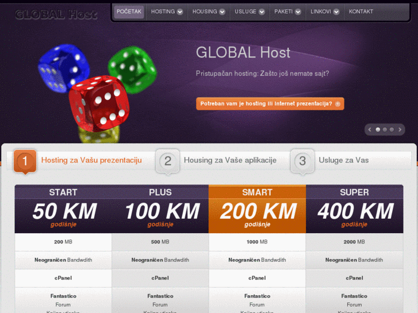Click the 1000 MB cell
The height and width of the screenshot is (313, 418).
(x=257, y=242)
